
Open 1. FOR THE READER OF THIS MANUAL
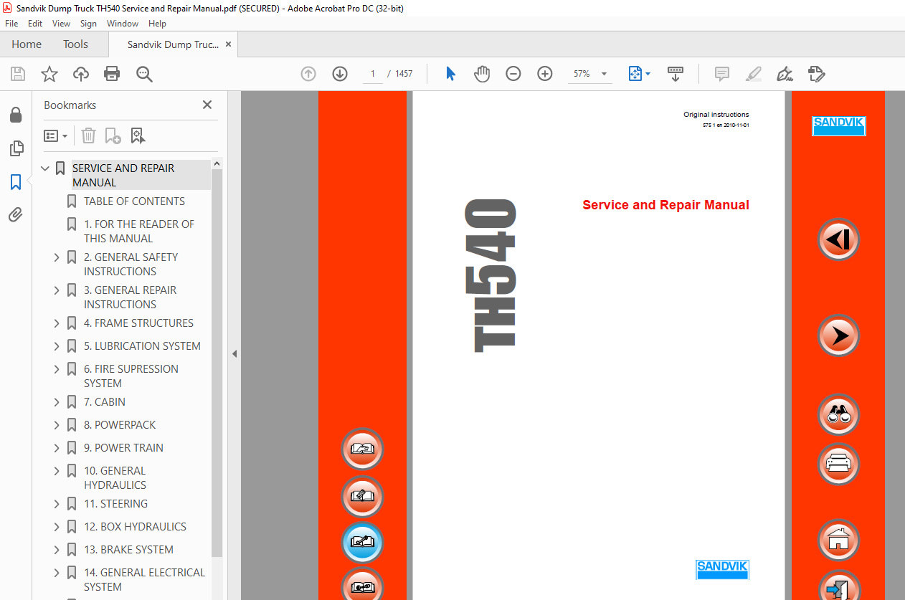[x=138, y=231]
